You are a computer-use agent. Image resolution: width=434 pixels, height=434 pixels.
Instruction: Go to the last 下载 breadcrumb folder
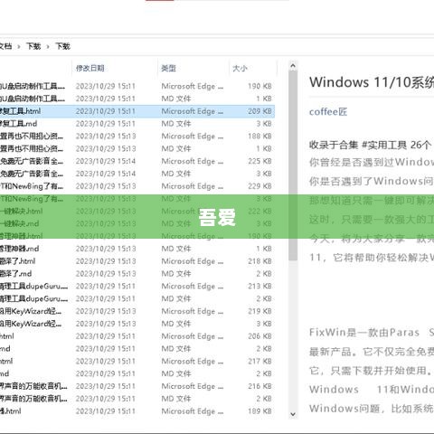62,46
